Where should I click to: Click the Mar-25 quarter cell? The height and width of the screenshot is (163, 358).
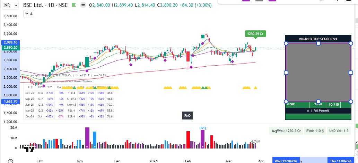click(x=30, y=111)
